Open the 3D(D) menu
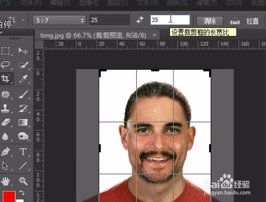 pos(234,3)
